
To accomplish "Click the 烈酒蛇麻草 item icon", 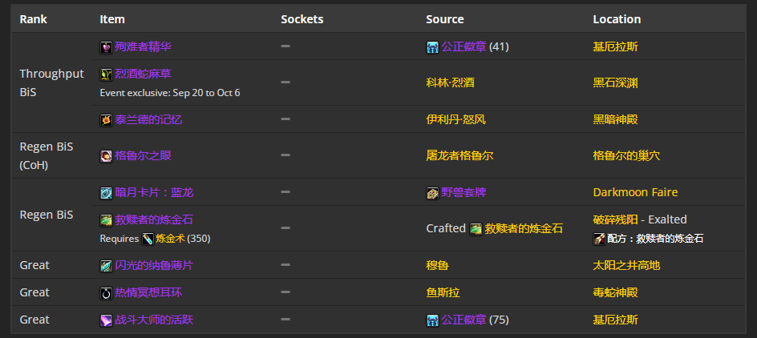I will (x=106, y=74).
